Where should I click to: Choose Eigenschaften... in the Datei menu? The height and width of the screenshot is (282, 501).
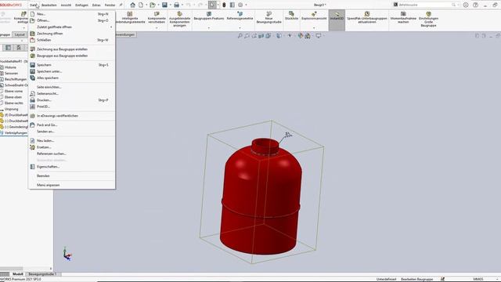click(x=72, y=167)
